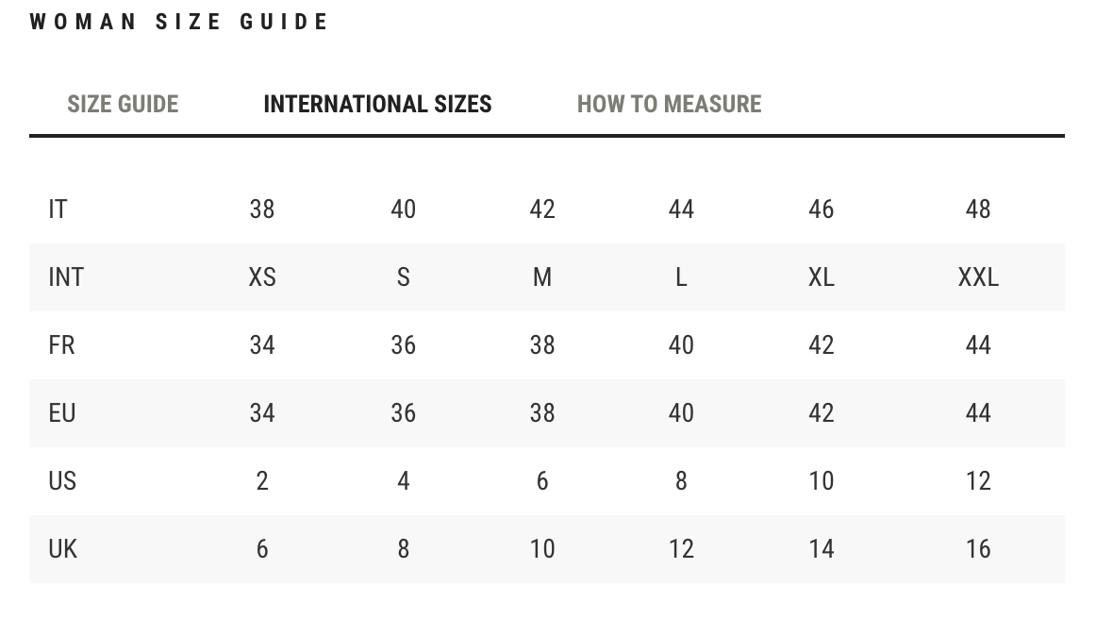Open the SIZE GUIDE tab
The width and height of the screenshot is (1113, 619).
pyautogui.click(x=123, y=105)
